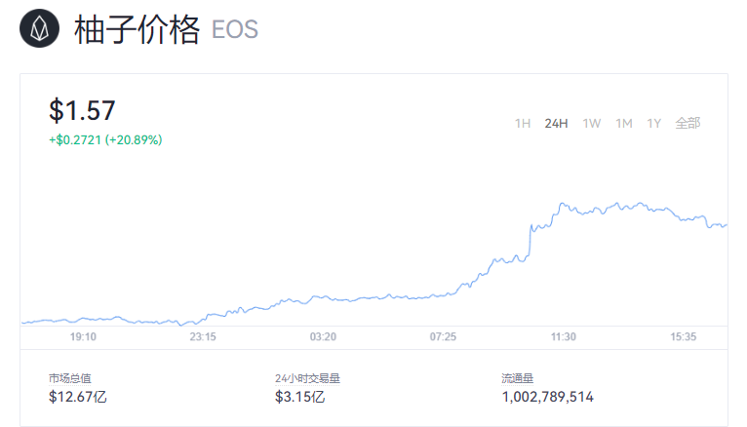Click the 市场总值 label
This screenshot has height=427, width=747.
click(x=70, y=378)
